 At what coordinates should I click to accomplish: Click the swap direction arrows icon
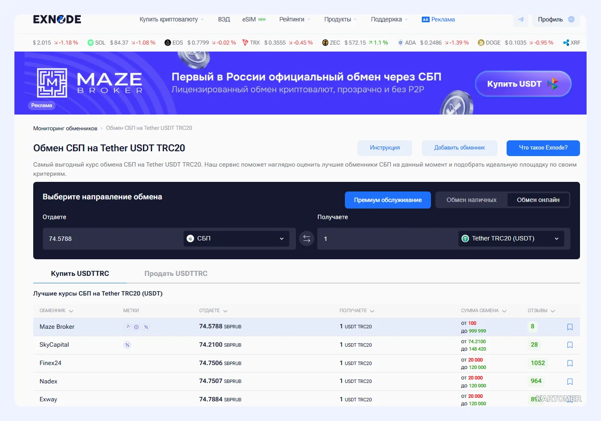coord(306,239)
